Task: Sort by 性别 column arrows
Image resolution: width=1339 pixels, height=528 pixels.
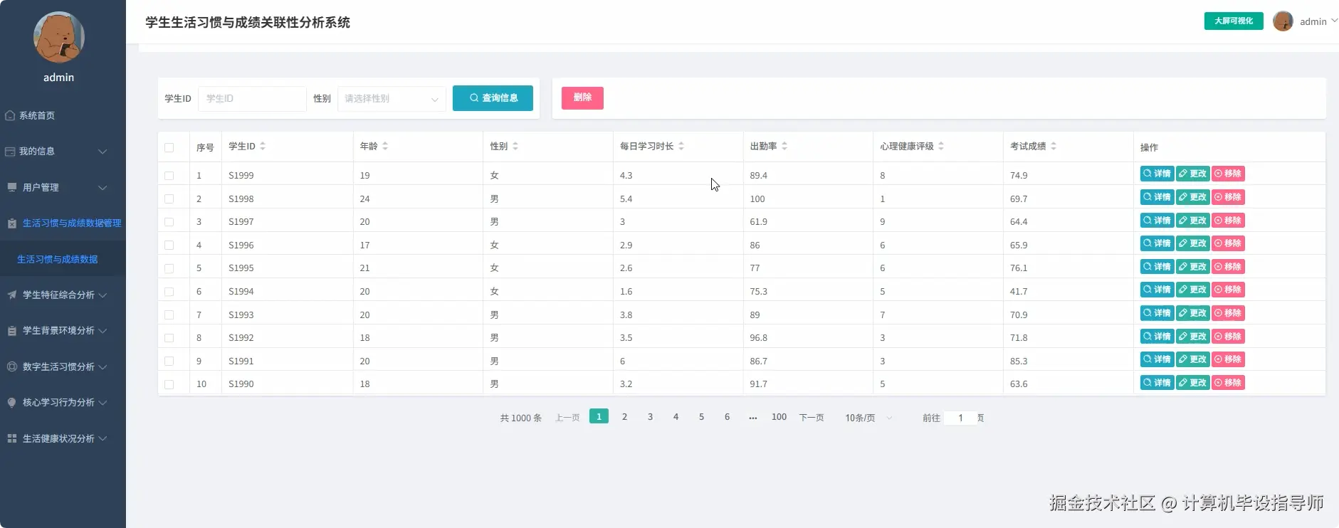Action: point(515,146)
